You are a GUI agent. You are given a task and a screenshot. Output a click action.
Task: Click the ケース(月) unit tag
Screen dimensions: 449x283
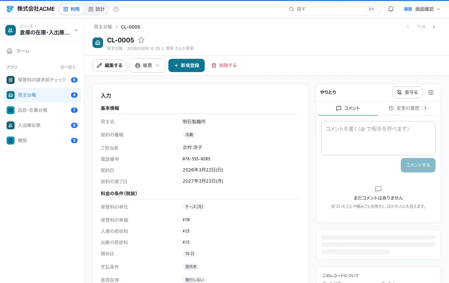coord(194,207)
